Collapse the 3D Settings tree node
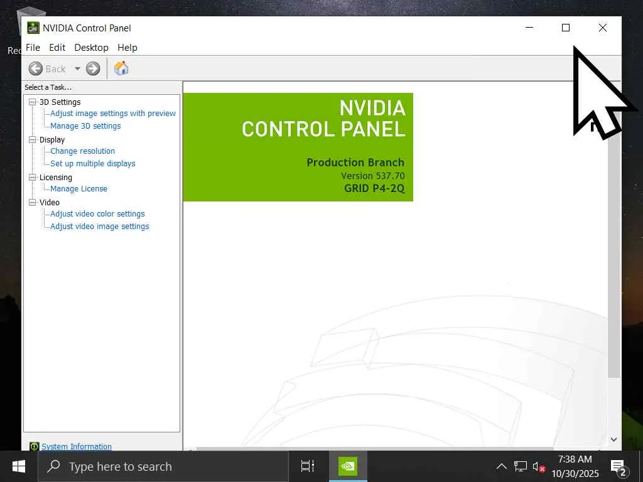 tap(33, 102)
